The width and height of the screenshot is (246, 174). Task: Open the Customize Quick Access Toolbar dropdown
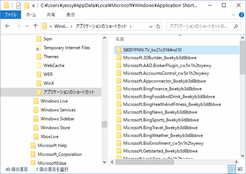[33, 6]
